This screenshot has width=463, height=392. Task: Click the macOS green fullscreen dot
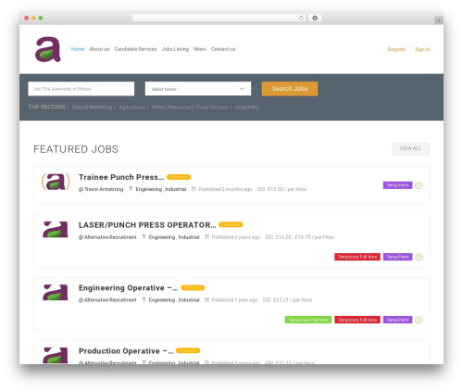[x=41, y=18]
